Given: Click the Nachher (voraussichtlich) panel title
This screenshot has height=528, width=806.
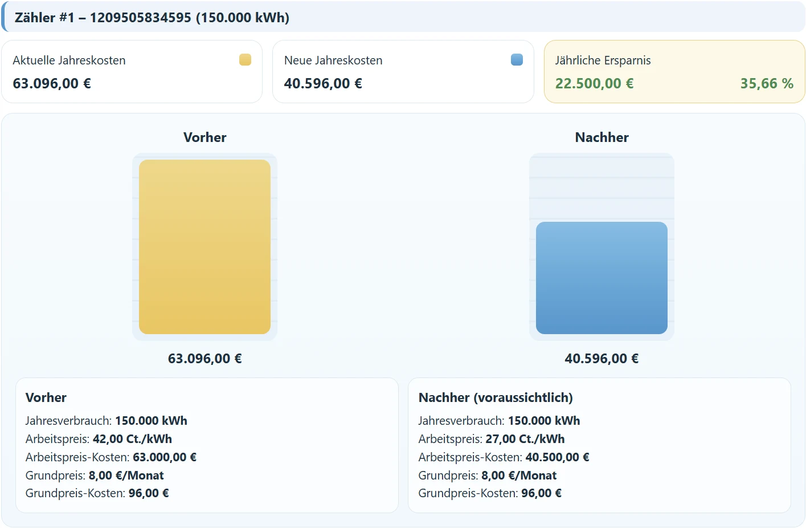Looking at the screenshot, I should [496, 398].
